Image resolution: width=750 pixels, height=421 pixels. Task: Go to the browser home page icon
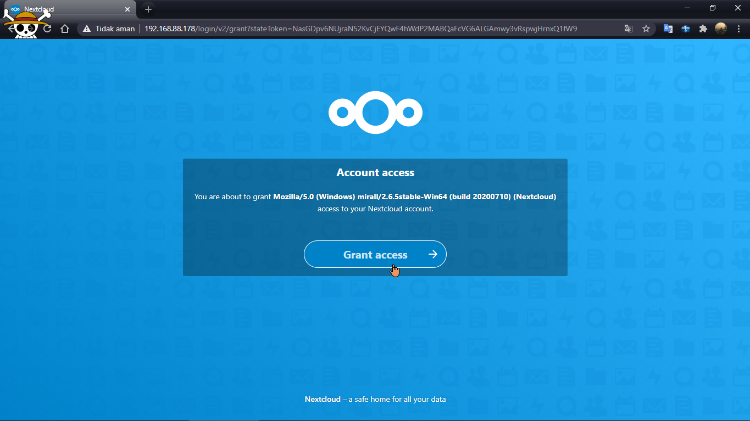click(65, 29)
